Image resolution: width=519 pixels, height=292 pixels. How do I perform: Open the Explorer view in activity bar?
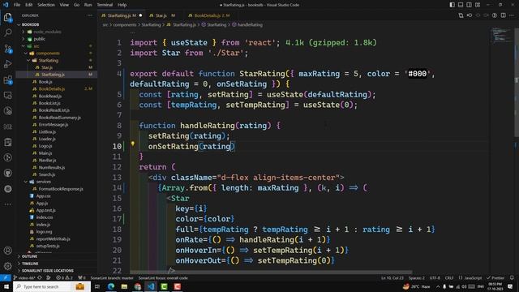(x=7, y=17)
